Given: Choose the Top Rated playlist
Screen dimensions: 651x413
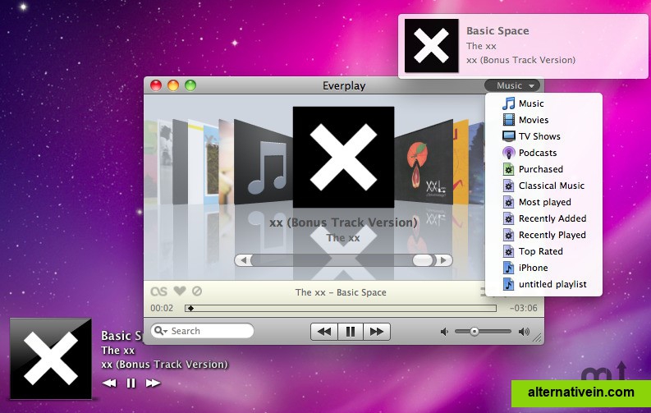Looking at the screenshot, I should coord(543,251).
